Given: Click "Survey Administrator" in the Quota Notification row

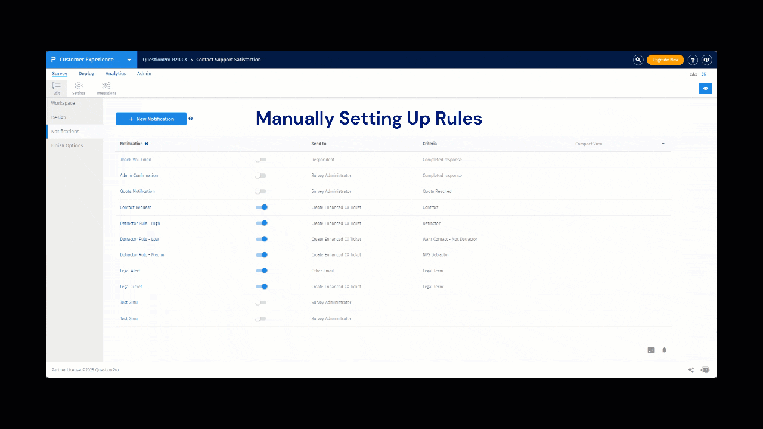Looking at the screenshot, I should (x=331, y=191).
